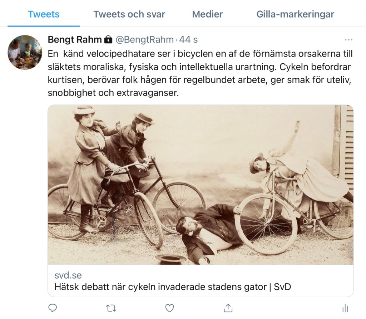Screen dimensions: 366x319
Task: Switch to the Tweets tab
Action: (x=44, y=14)
